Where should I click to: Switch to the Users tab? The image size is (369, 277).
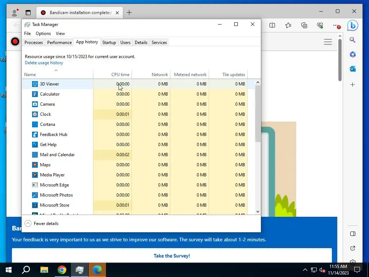(125, 43)
